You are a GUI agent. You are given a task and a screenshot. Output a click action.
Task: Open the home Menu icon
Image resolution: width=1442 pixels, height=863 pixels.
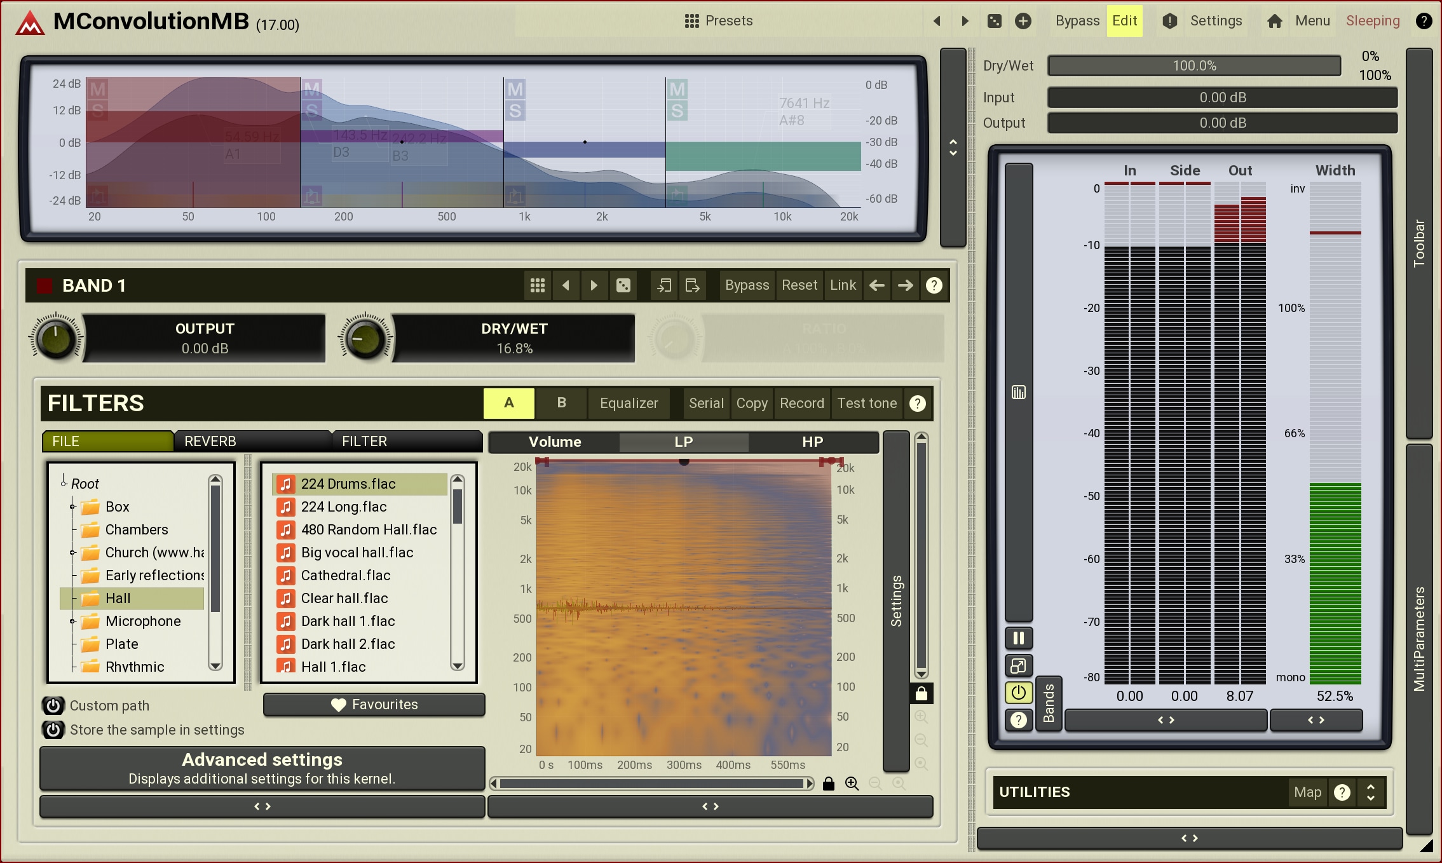tap(1274, 21)
